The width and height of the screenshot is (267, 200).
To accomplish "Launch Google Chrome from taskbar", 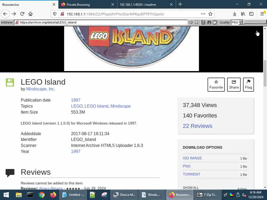I will [41, 195].
